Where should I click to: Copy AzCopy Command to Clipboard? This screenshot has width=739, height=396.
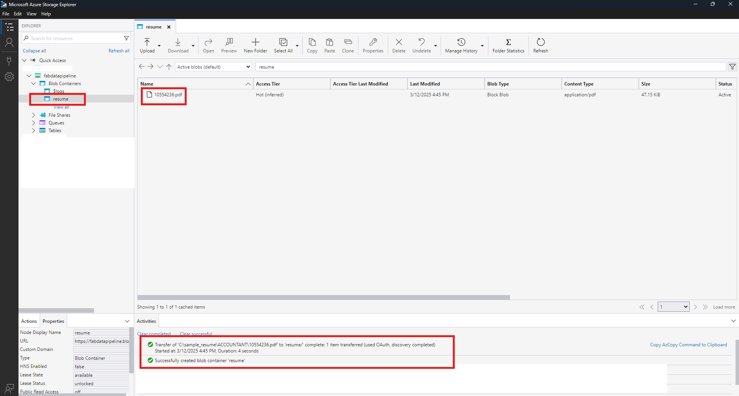click(688, 344)
